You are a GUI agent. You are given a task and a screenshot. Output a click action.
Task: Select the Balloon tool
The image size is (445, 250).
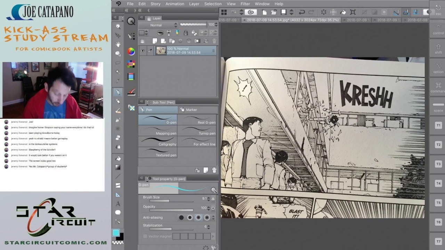[118, 212]
